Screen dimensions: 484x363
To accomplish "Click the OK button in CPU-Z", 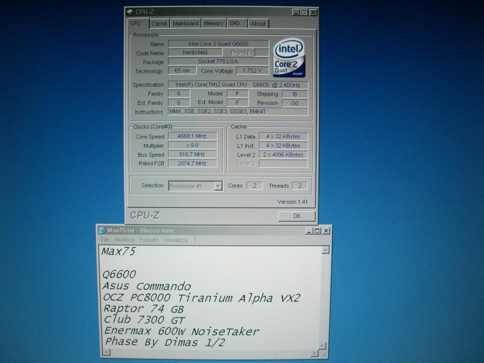I will click(x=297, y=216).
